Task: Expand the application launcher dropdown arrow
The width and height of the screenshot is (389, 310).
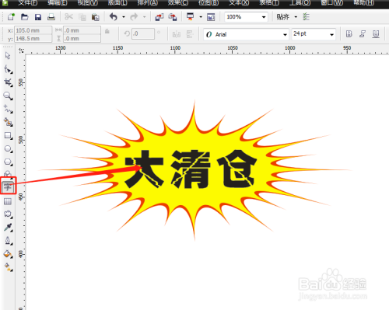Action: (201, 17)
